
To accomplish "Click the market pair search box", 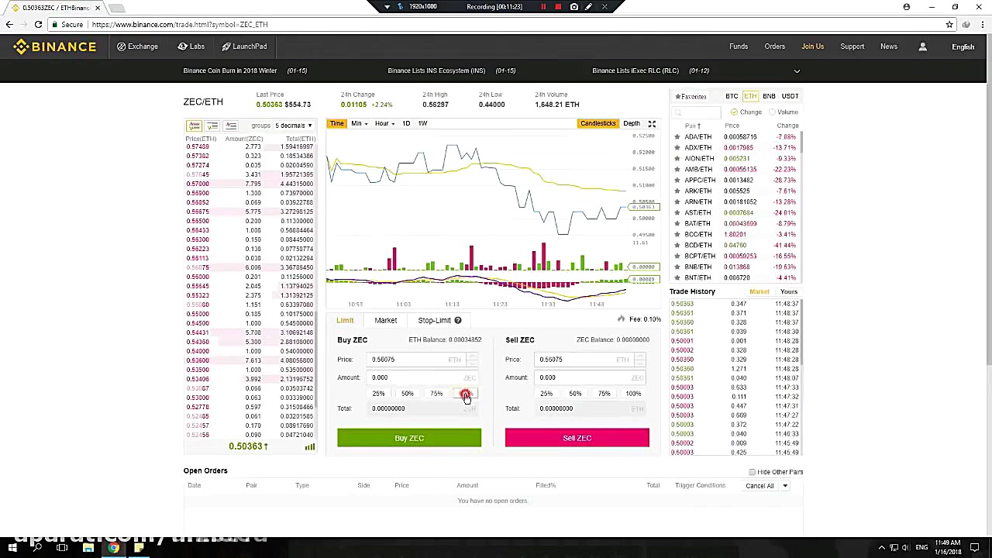I will click(x=697, y=112).
